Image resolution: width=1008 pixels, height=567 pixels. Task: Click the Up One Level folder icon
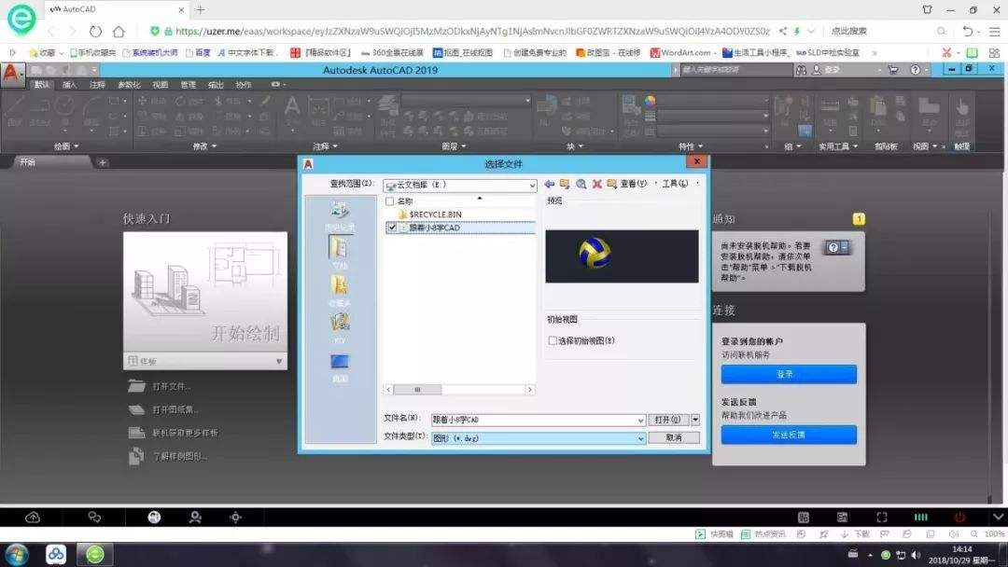tap(565, 183)
